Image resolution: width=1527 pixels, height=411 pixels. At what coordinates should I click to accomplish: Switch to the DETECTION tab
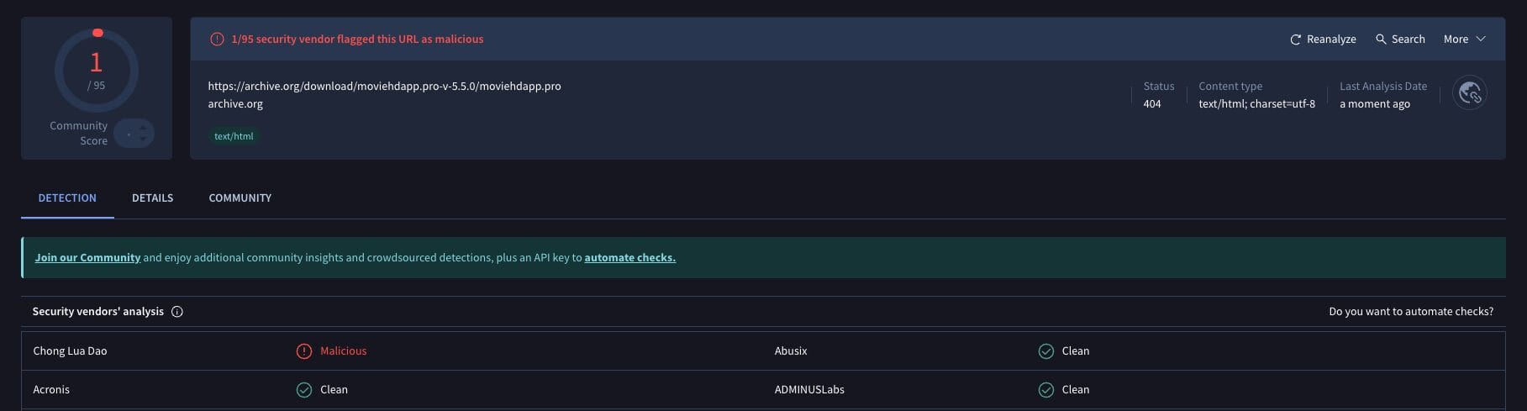pos(67,198)
